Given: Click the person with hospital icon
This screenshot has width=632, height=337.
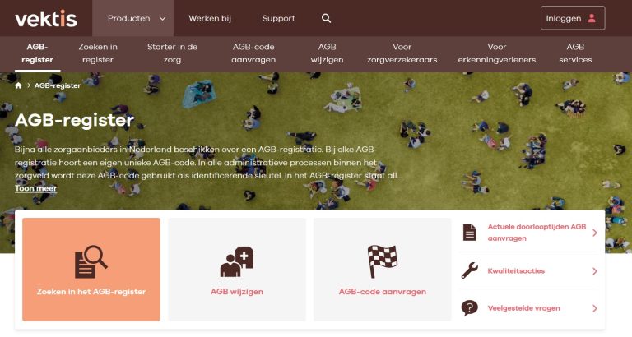Looking at the screenshot, I should pyautogui.click(x=237, y=261).
